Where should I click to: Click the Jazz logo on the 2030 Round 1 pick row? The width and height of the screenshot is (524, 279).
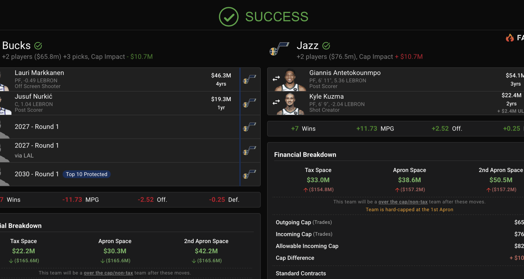(250, 174)
